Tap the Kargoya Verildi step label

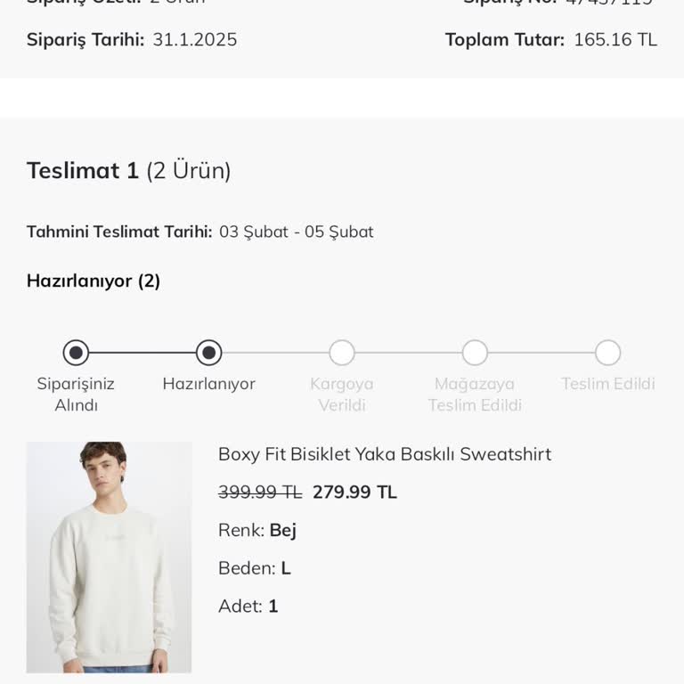click(342, 395)
